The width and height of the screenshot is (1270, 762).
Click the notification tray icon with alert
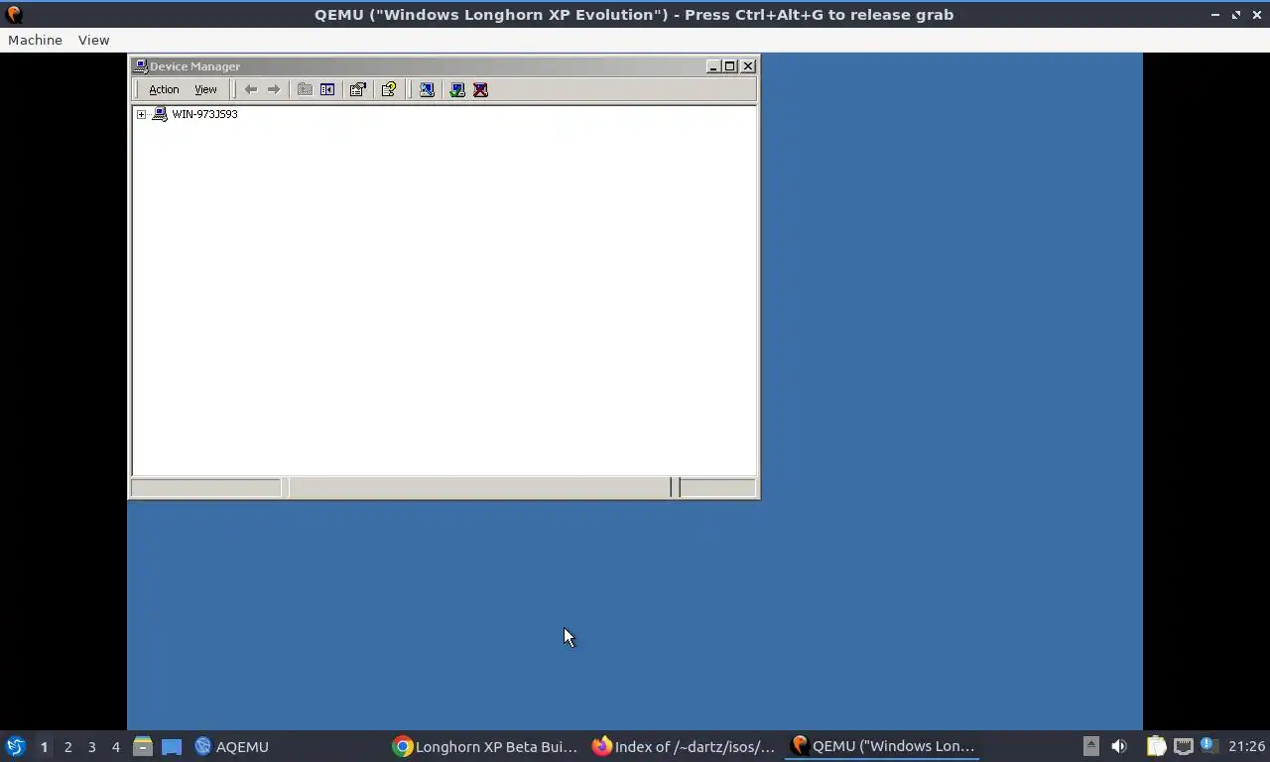tap(1208, 745)
